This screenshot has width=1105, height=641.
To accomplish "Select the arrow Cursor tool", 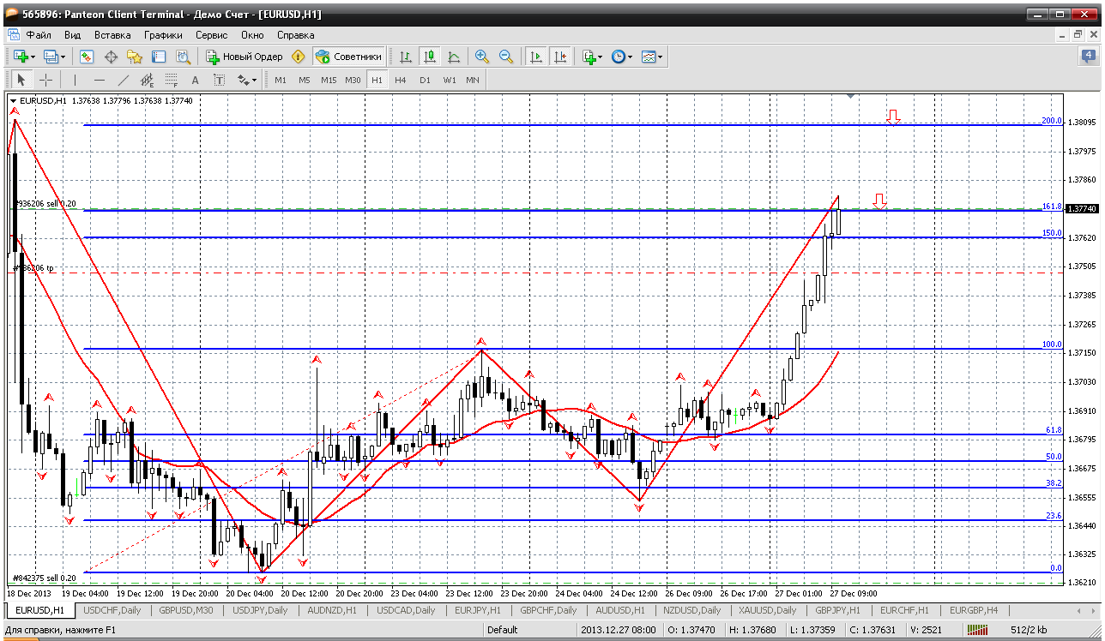I will [21, 80].
